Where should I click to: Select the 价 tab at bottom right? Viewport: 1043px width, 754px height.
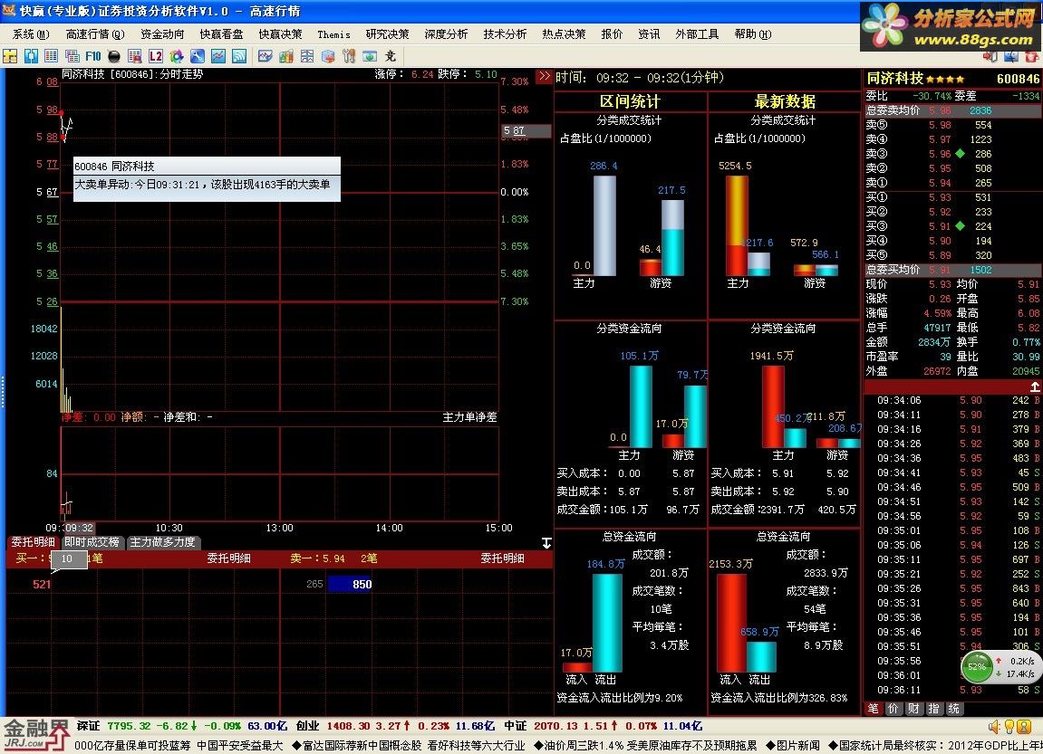[893, 708]
